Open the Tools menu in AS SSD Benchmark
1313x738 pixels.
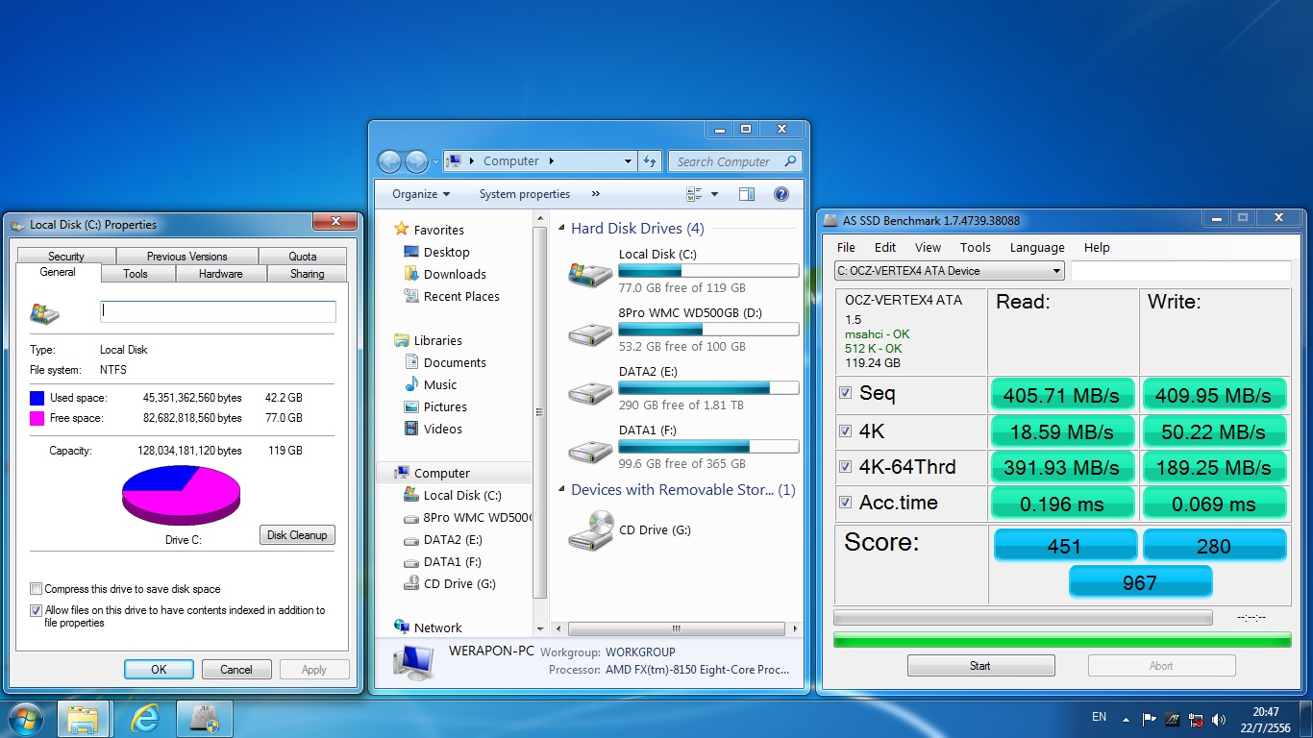click(x=975, y=247)
